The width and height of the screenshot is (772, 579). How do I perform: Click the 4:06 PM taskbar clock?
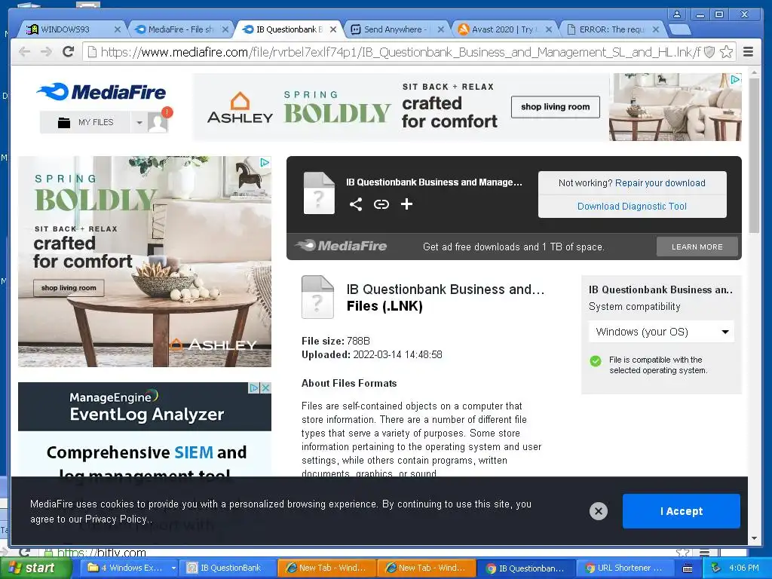pyautogui.click(x=744, y=568)
